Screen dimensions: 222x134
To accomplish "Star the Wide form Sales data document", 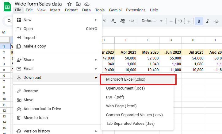I will (70, 4).
